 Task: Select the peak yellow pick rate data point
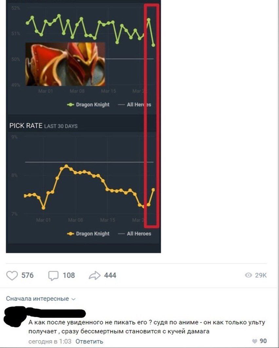coord(66,166)
